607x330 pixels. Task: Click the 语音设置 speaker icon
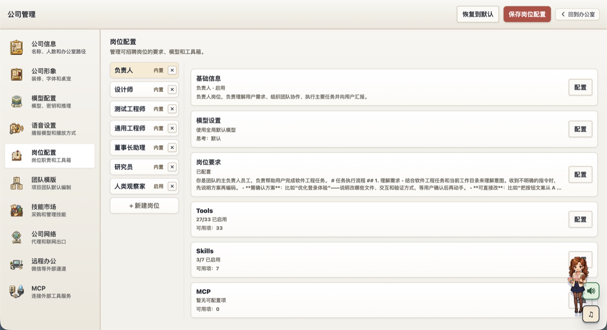tap(16, 129)
